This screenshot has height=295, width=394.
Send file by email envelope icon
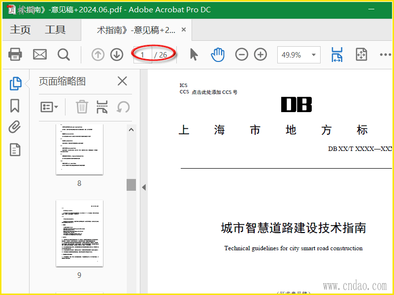coord(40,55)
